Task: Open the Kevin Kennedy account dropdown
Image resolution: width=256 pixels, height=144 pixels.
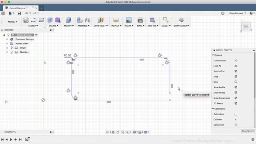Action: point(237,13)
